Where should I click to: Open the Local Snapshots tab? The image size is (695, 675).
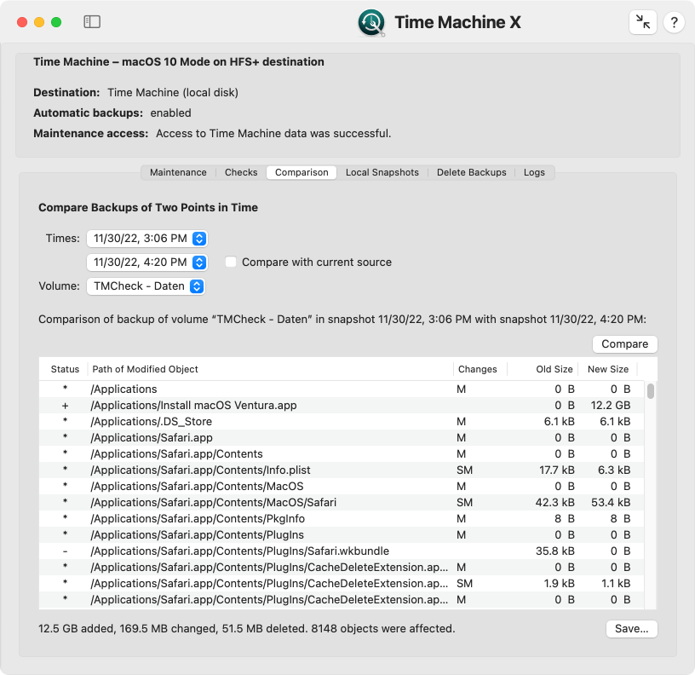(x=382, y=172)
